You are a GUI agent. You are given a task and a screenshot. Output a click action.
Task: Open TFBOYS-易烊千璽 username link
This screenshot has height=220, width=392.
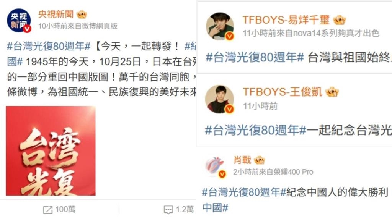pos(286,20)
